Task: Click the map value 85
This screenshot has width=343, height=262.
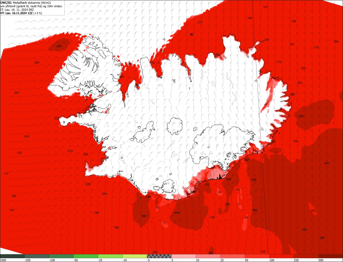Action: point(238,190)
